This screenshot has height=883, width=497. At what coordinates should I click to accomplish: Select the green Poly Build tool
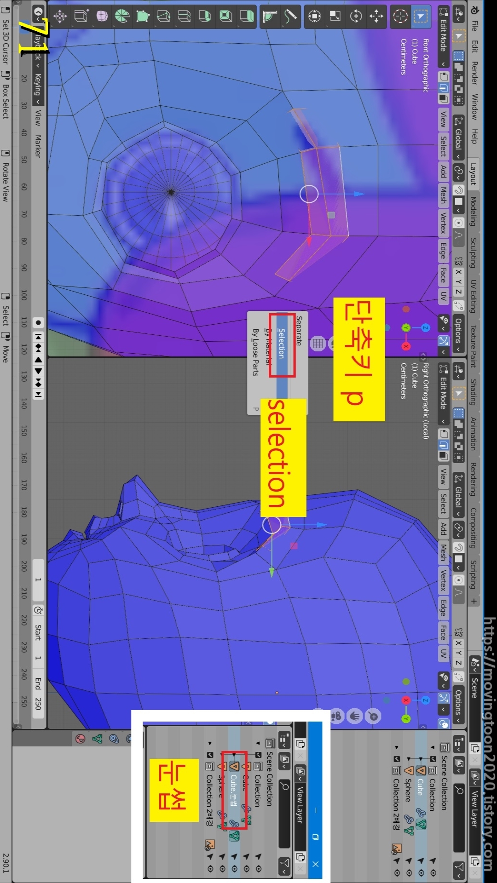pyautogui.click(x=143, y=17)
